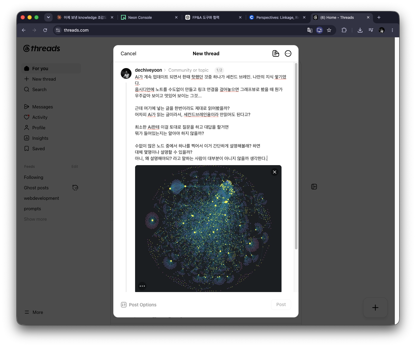416x347 pixels.
Task: Open the prompts feed
Action: [33, 208]
